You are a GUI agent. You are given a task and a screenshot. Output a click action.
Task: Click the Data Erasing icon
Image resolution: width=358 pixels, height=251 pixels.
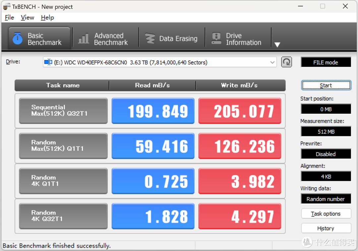(x=150, y=39)
